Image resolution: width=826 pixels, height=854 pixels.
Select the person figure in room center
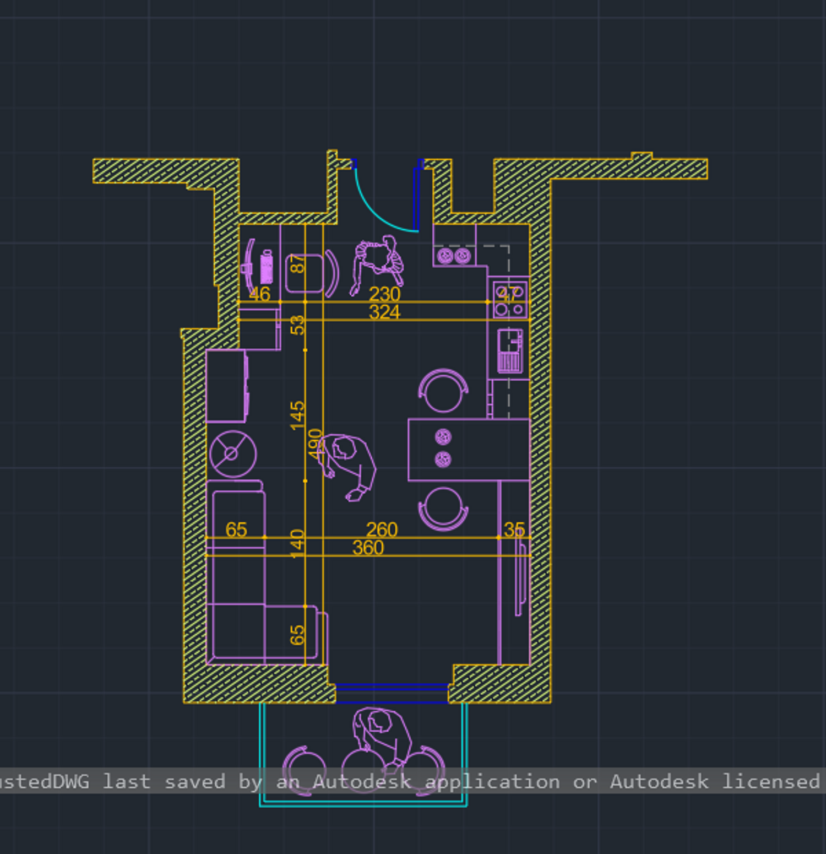[x=347, y=466]
